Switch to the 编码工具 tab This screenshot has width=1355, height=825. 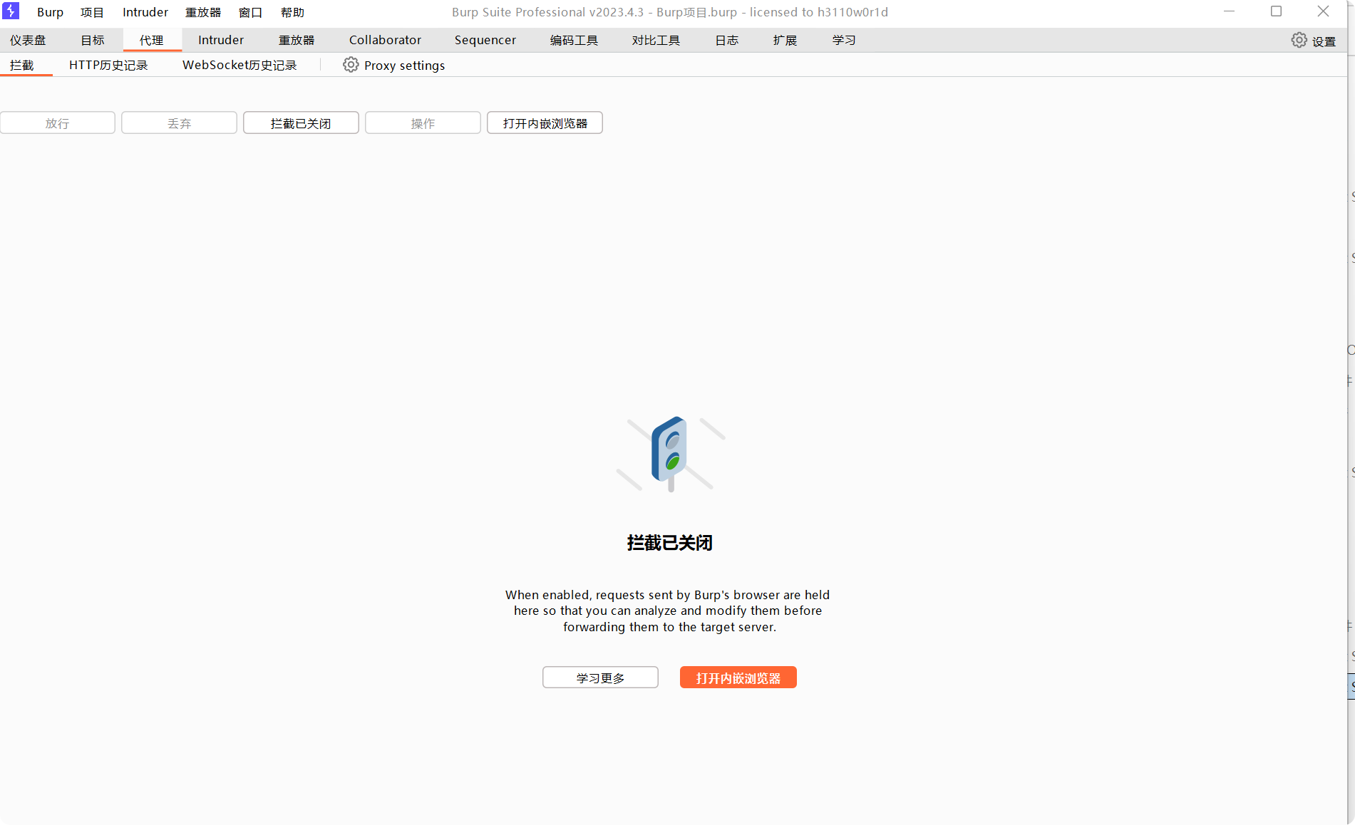pyautogui.click(x=574, y=40)
